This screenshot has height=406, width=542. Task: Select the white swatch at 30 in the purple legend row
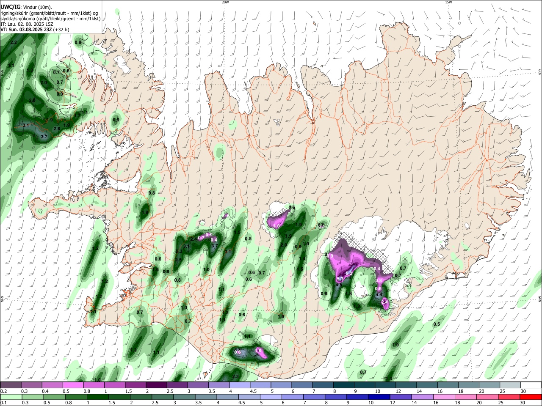531,385
